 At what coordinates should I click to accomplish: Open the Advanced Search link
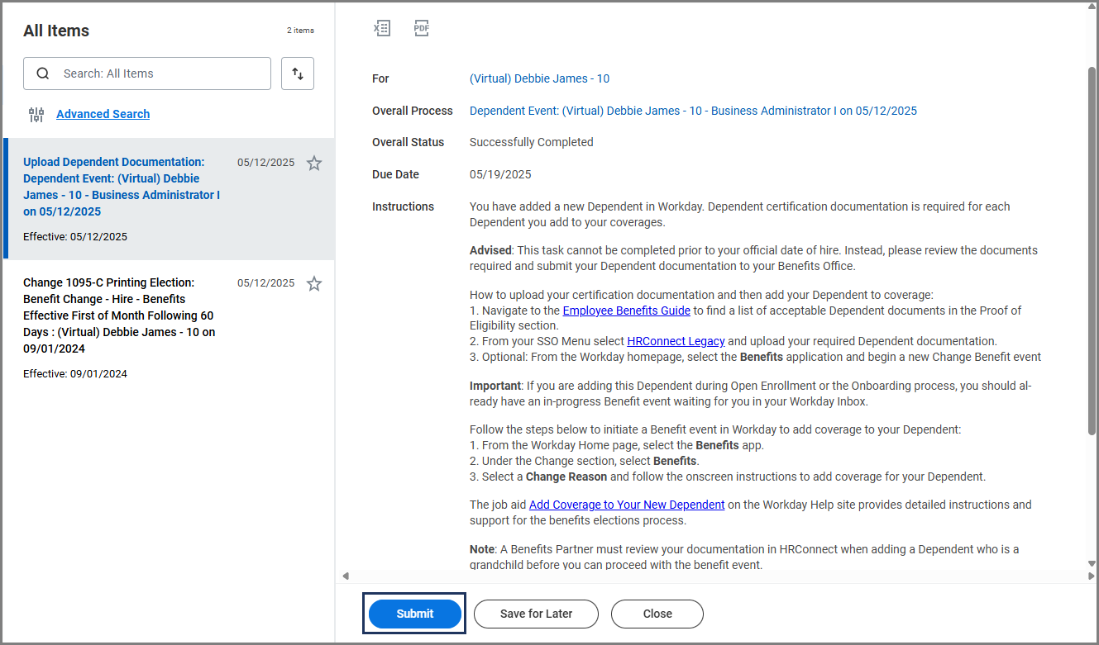tap(103, 115)
